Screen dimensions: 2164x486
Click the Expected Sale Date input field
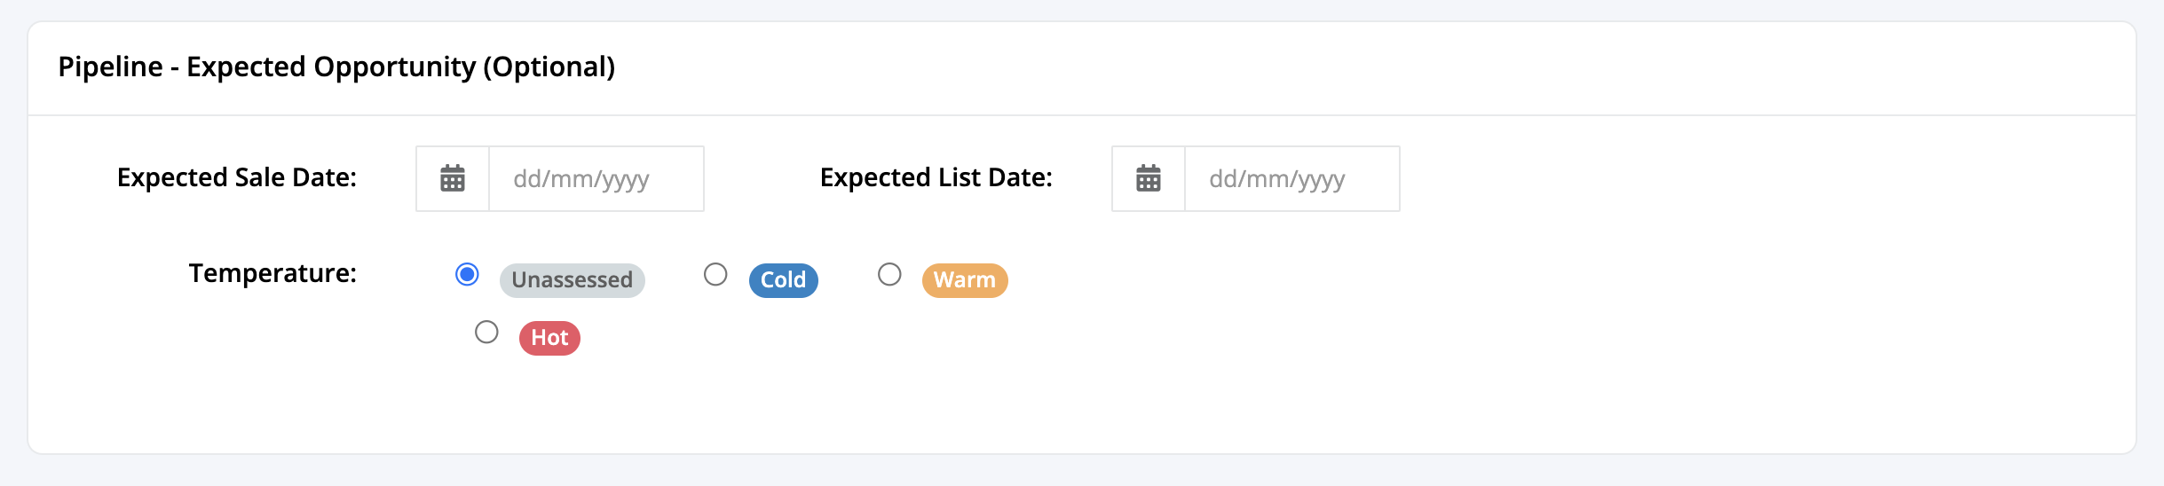[x=596, y=178]
